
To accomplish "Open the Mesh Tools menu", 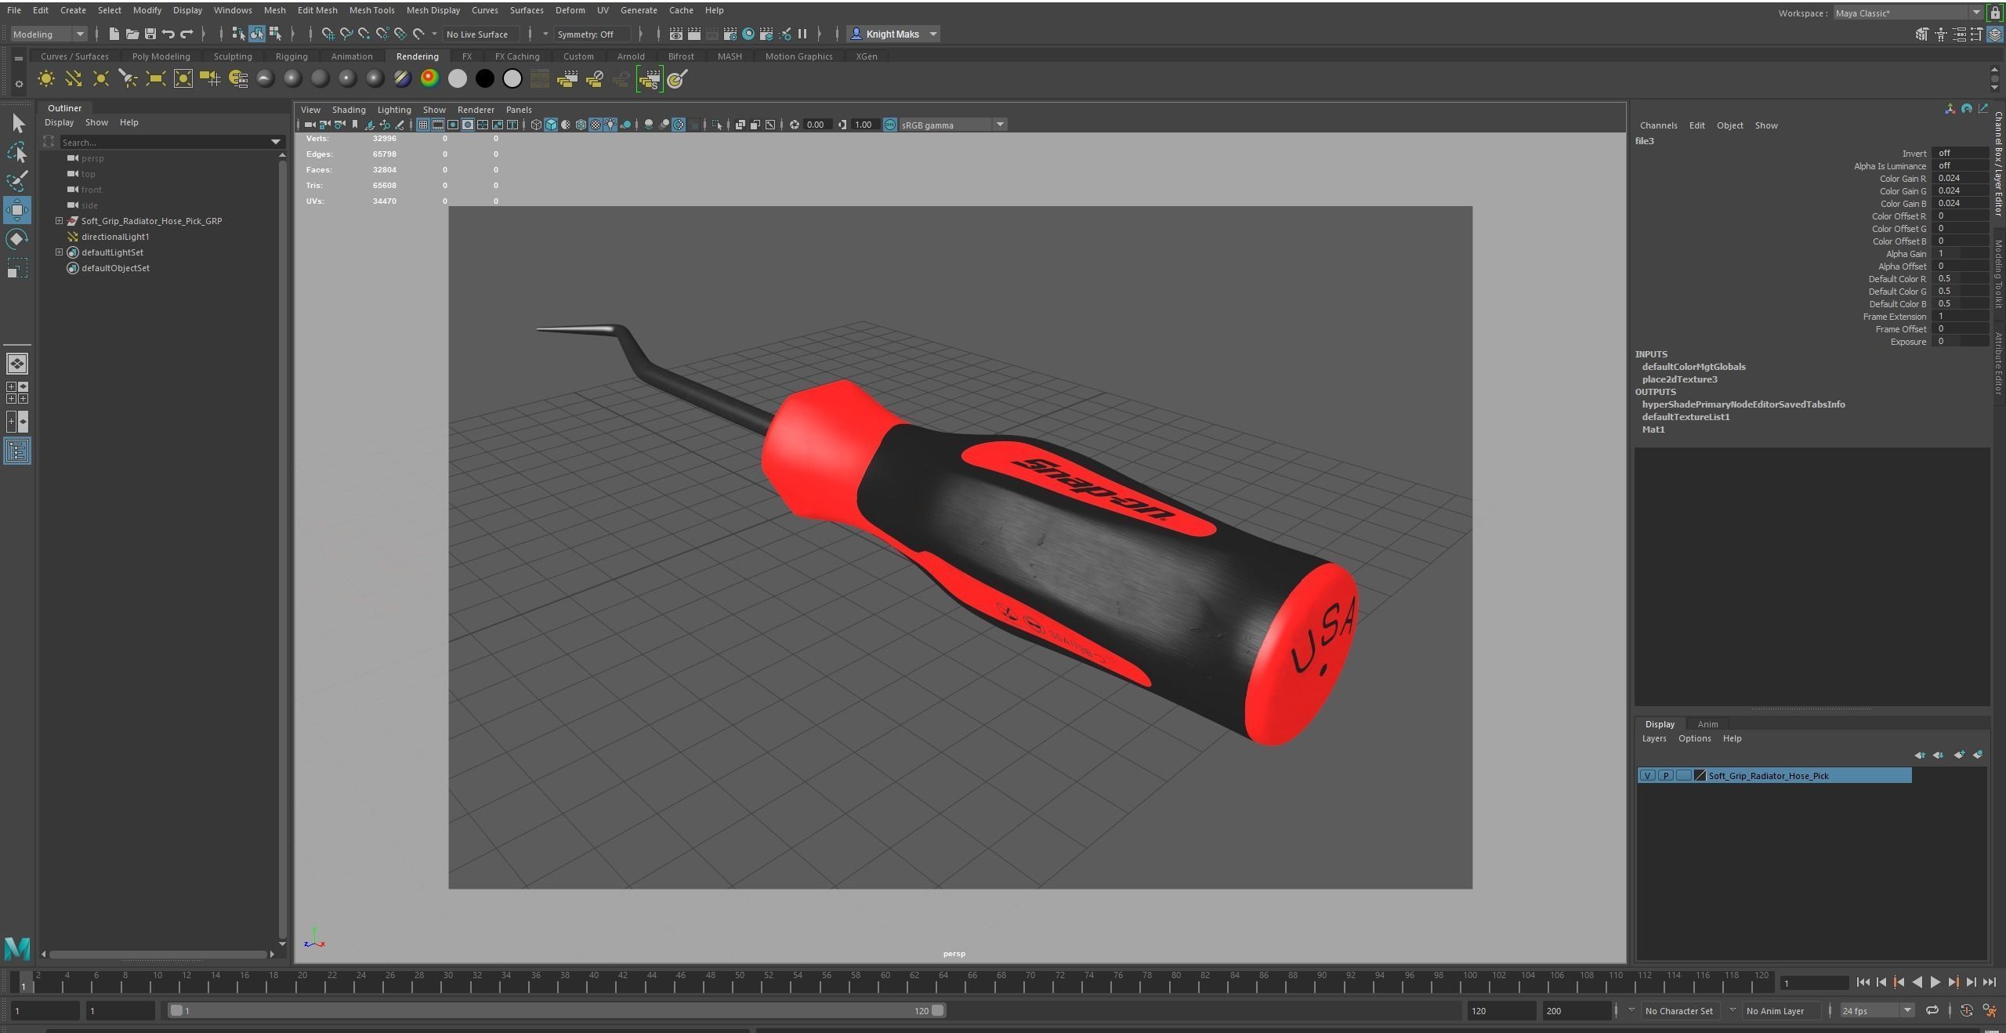I will point(371,10).
